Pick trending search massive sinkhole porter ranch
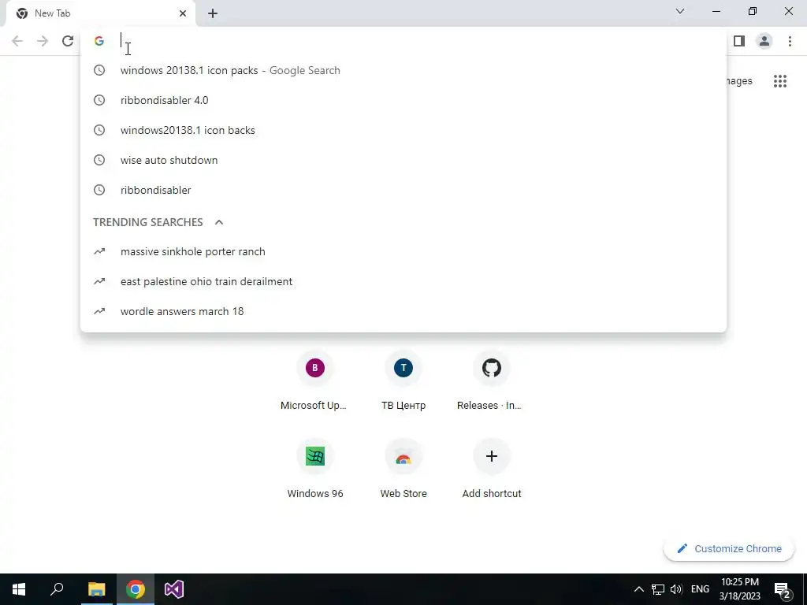Image resolution: width=807 pixels, height=605 pixels. pos(403,251)
